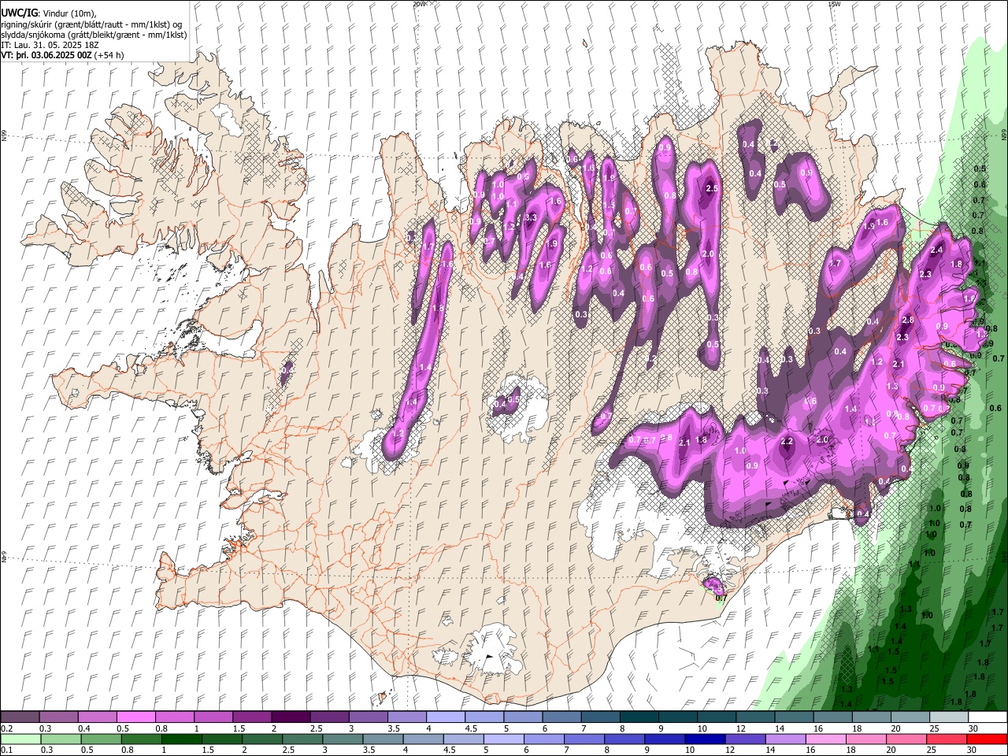
Task: Click the bottom-row 20 pink rain swatch
Action: coord(906,739)
